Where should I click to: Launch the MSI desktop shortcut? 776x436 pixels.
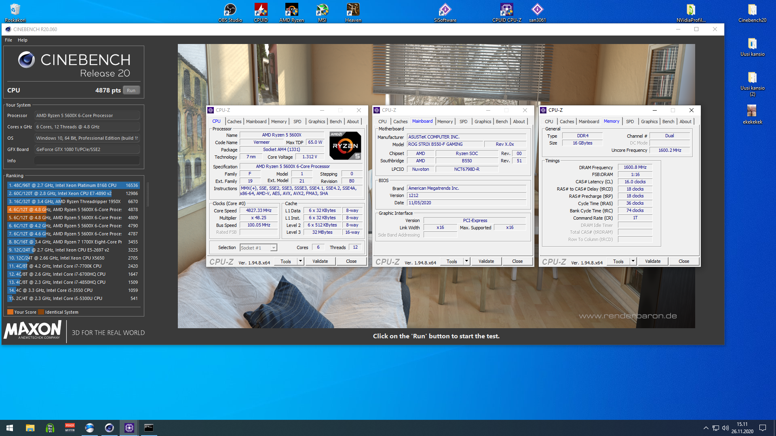(x=322, y=13)
